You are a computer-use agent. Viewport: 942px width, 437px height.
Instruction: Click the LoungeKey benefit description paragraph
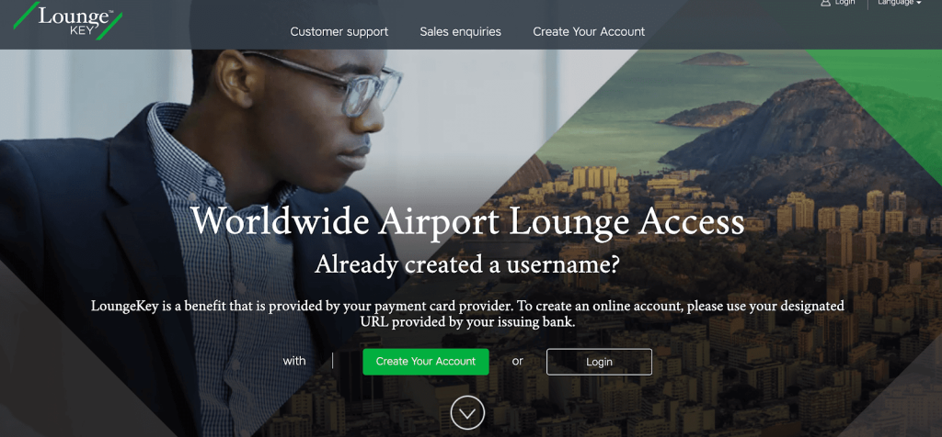pyautogui.click(x=468, y=313)
